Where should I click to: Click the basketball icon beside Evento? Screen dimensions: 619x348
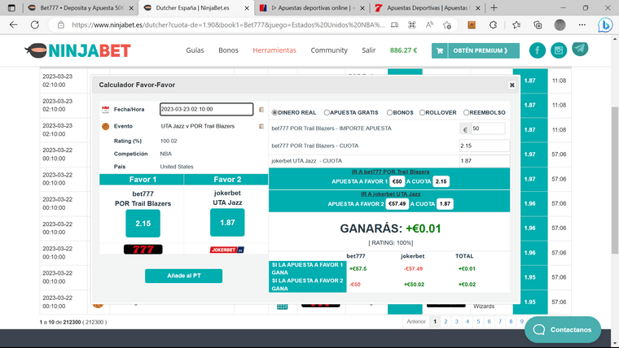point(105,126)
